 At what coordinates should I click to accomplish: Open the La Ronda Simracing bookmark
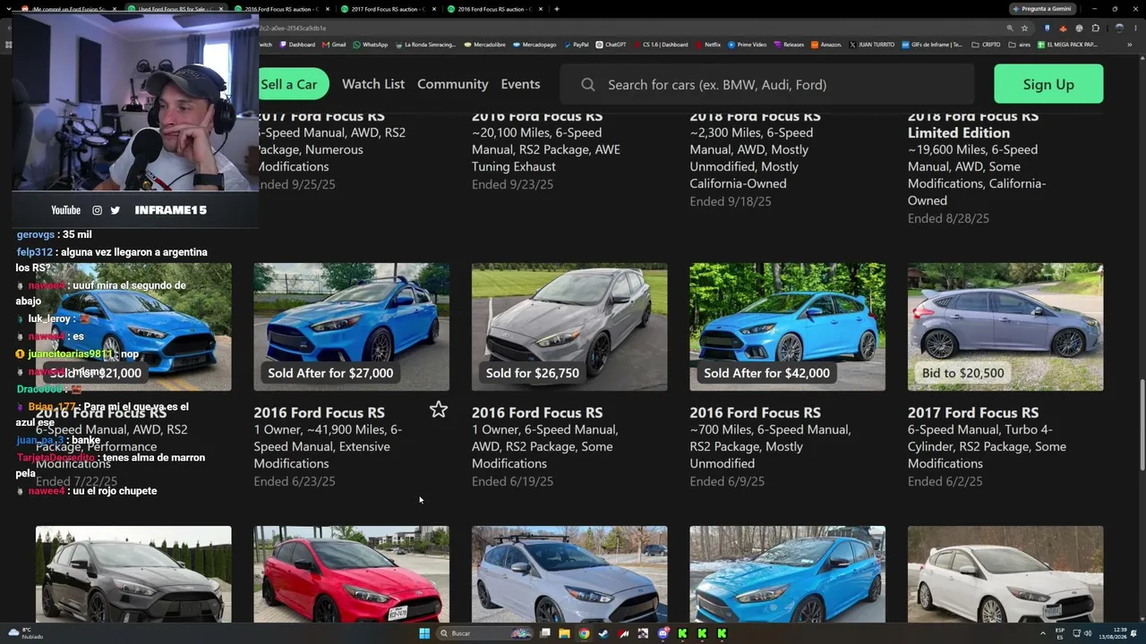(425, 45)
